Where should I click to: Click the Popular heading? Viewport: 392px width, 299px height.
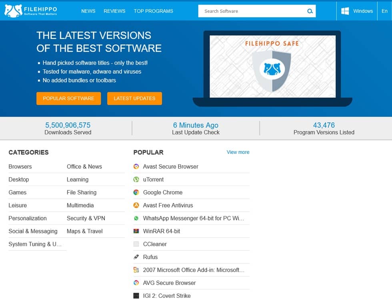pos(148,152)
